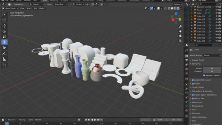Select the Scale tool
Screen dimensions: 222x125
[4, 37]
